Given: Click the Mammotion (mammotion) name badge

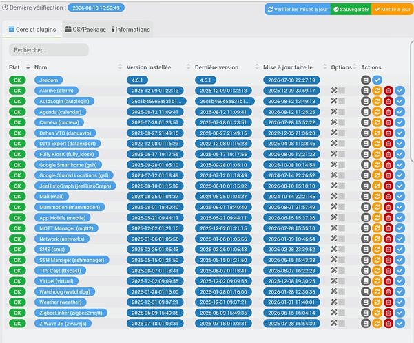Looking at the screenshot, I should click(70, 207).
